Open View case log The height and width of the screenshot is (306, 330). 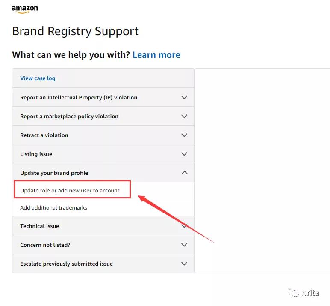coord(38,78)
